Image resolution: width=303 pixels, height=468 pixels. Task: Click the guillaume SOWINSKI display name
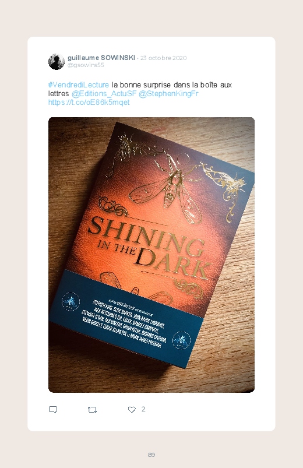click(x=101, y=58)
